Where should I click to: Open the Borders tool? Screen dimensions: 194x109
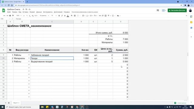tap(75, 16)
